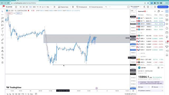Image resolution: width=169 pixels, height=95 pixels.
Task: Toggle lock all drawings
Action: click(x=2, y=55)
